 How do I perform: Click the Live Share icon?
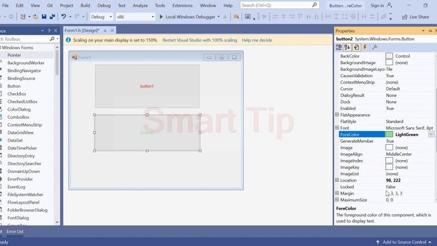pos(405,17)
